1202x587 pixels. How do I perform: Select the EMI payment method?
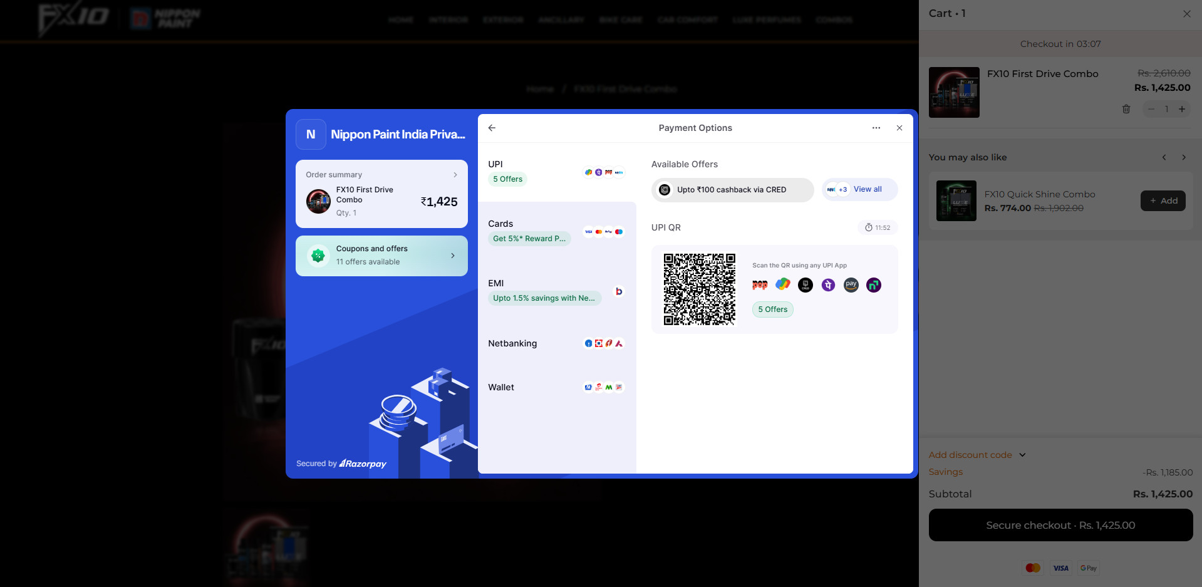(557, 291)
